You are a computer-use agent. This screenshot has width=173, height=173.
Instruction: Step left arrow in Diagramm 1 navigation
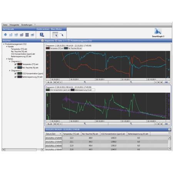[61, 82]
